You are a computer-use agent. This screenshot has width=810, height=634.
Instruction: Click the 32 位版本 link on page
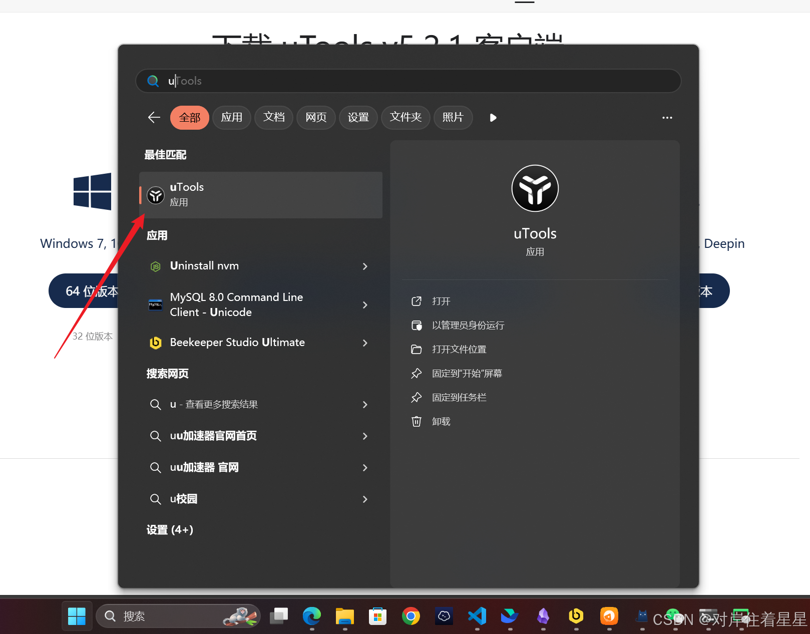coord(93,337)
